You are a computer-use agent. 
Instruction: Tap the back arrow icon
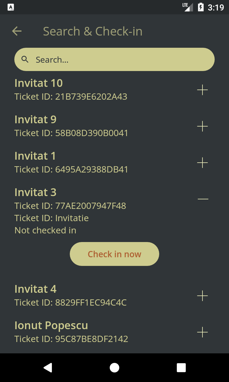[17, 31]
